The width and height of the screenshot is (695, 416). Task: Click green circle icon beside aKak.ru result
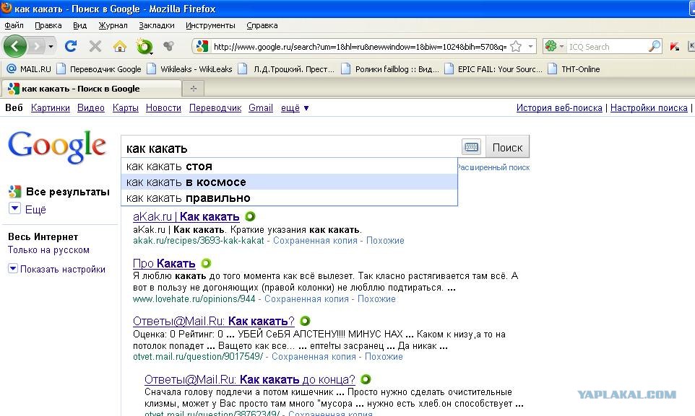pyautogui.click(x=251, y=216)
